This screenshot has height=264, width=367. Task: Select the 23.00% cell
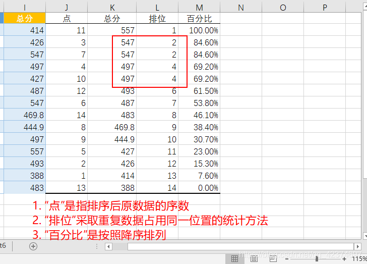199,151
